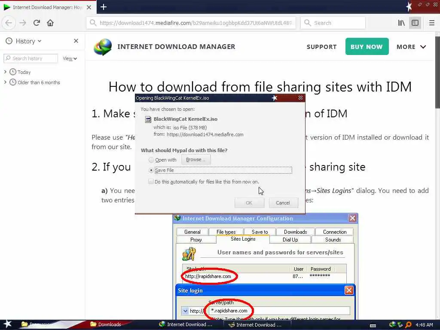Screen dimensions: 440x330
Task: Open the browser hamburger menu
Action: coord(432,23)
